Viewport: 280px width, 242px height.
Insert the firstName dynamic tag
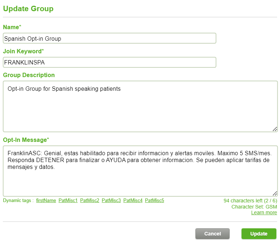coord(46,200)
